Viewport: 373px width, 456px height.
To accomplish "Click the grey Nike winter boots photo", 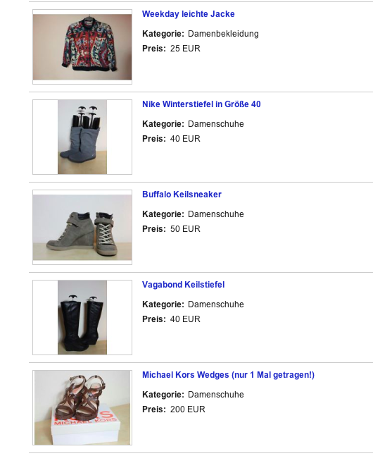I will coord(82,137).
